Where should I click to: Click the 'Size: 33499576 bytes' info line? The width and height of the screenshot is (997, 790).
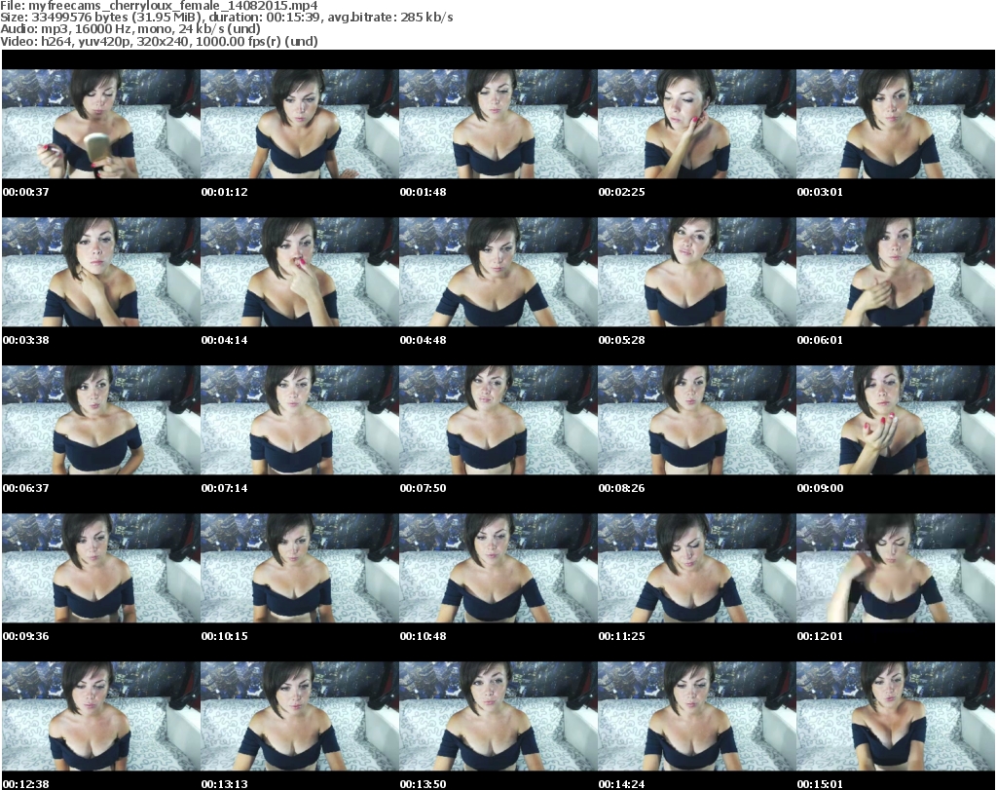(226, 18)
